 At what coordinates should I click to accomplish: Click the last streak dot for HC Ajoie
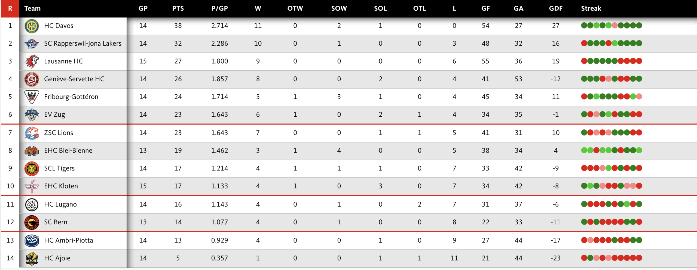click(x=639, y=258)
